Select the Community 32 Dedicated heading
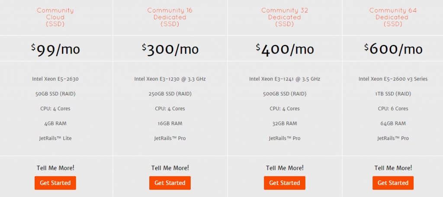This screenshot has height=197, width=443. (x=285, y=17)
